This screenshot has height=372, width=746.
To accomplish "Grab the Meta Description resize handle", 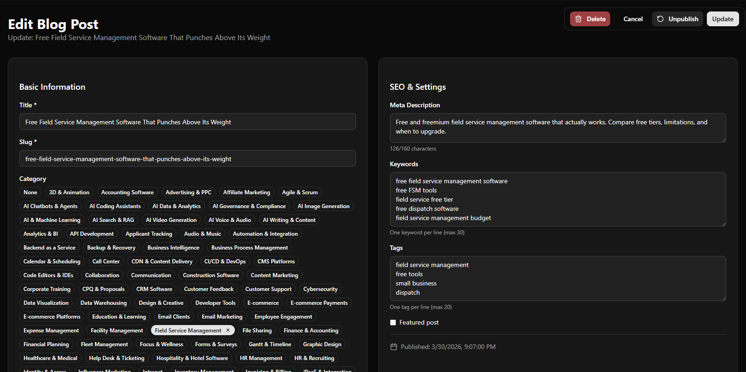I will (723, 140).
